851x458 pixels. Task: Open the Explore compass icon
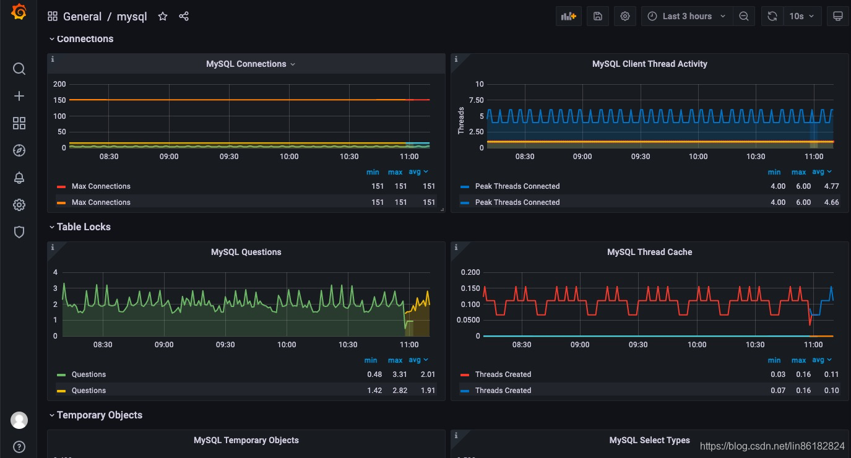point(19,150)
